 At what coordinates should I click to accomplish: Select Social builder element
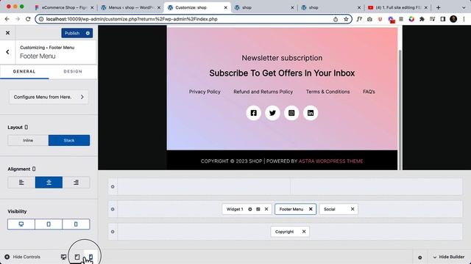pos(330,209)
